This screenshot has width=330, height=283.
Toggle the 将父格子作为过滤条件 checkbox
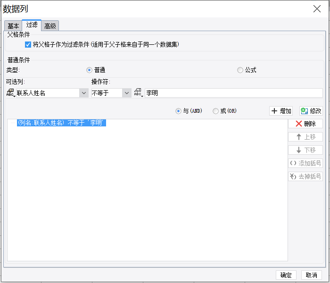point(28,44)
